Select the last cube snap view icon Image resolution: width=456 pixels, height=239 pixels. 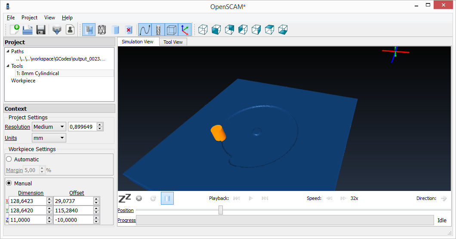283,30
